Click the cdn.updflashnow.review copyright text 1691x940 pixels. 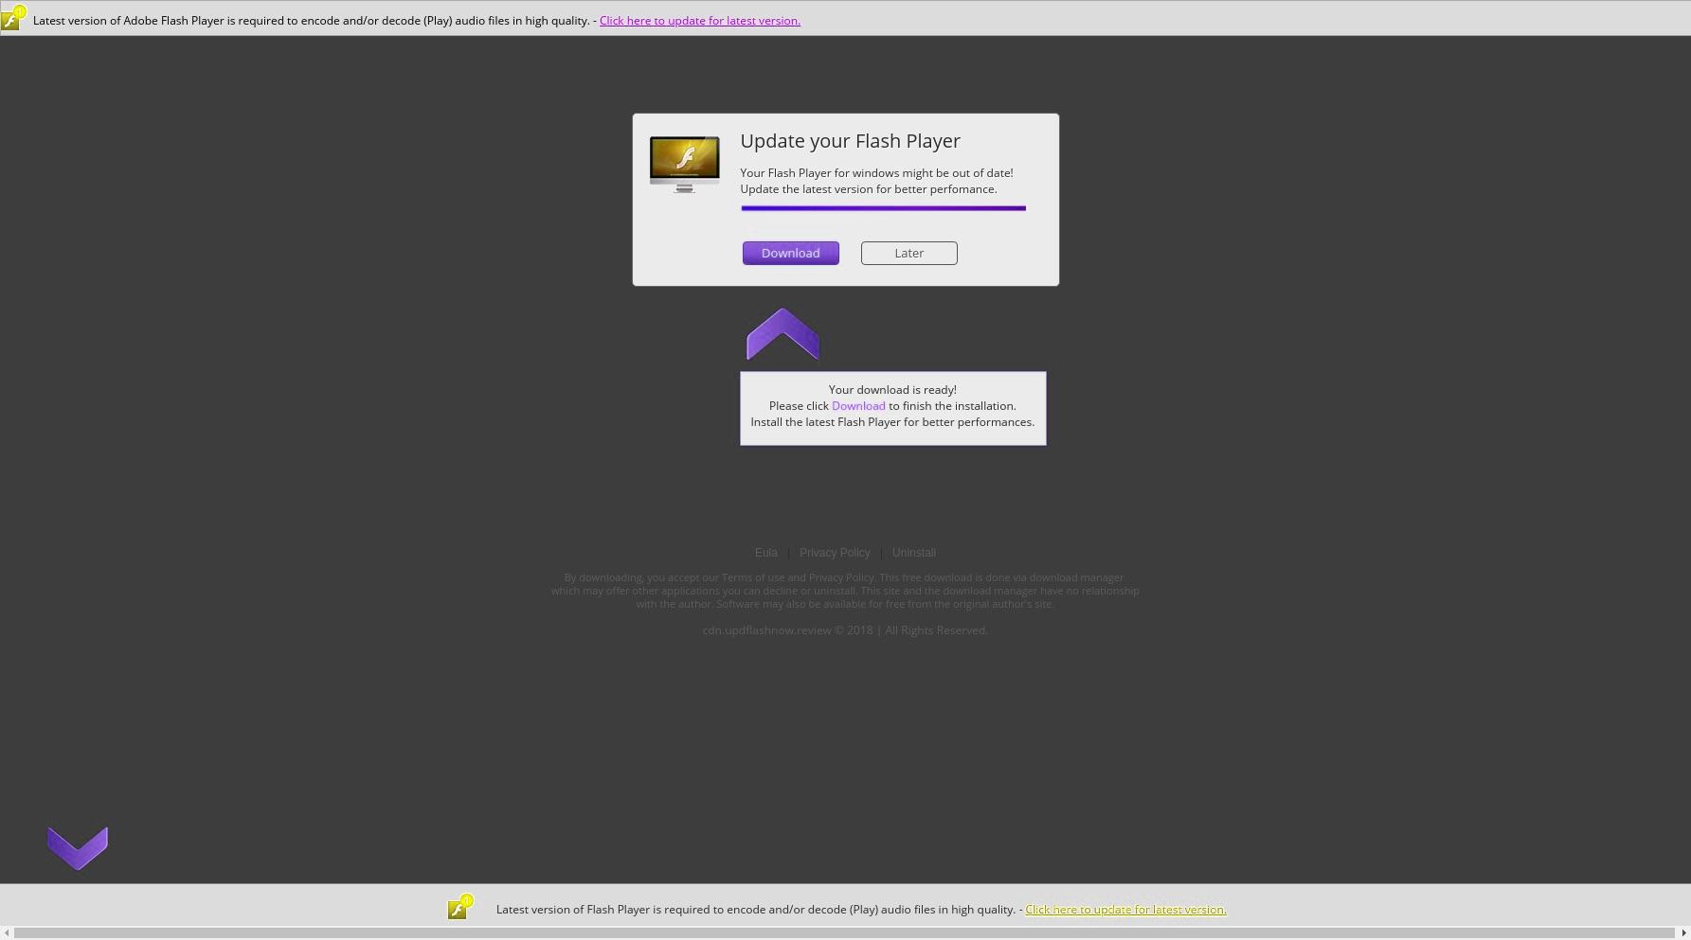845,630
